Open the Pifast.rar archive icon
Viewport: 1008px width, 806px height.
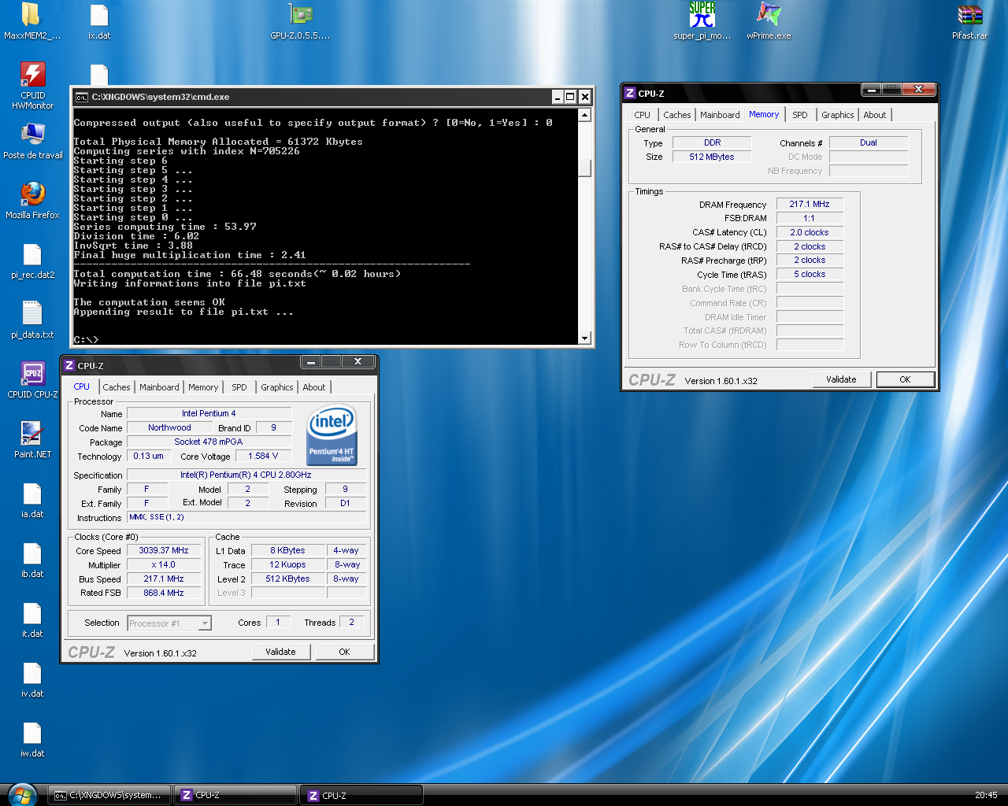969,14
